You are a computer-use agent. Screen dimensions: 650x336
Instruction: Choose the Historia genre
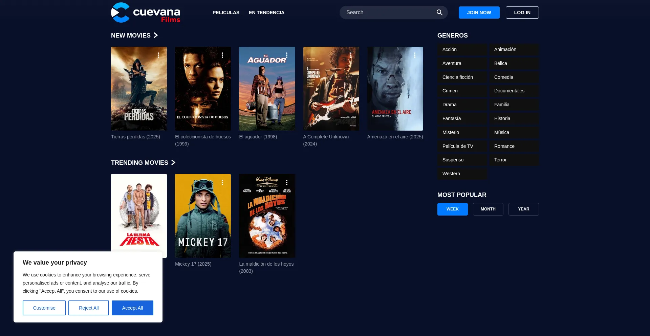tap(514, 118)
